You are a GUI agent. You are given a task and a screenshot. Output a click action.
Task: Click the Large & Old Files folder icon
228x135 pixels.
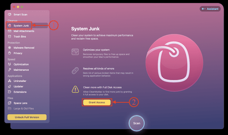pyautogui.click(x=9, y=108)
